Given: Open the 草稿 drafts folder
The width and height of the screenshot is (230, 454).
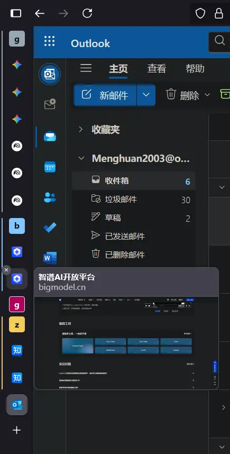Looking at the screenshot, I should coord(134,218).
